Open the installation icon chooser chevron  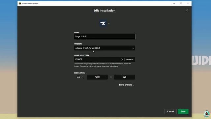[109, 23]
